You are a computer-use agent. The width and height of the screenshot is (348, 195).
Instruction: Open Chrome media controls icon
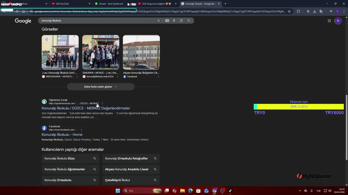331,11
